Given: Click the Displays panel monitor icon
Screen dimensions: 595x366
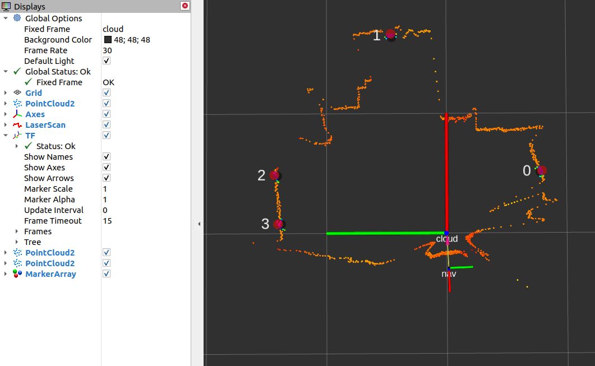Looking at the screenshot, I should [6, 6].
